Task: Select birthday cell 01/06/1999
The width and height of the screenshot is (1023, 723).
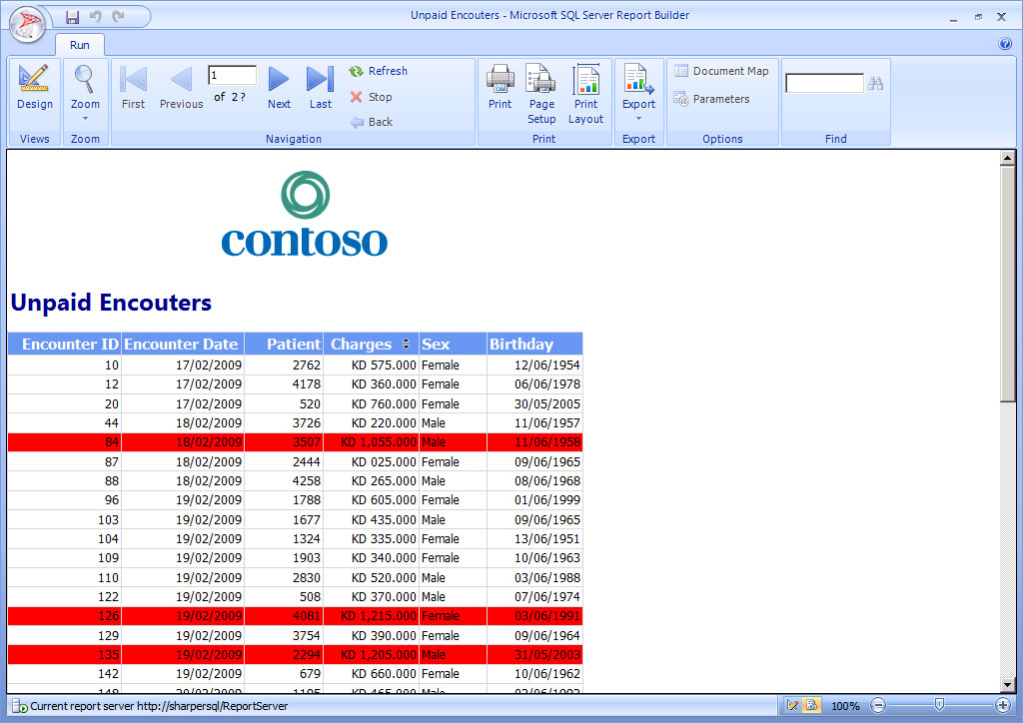Action: (535, 500)
